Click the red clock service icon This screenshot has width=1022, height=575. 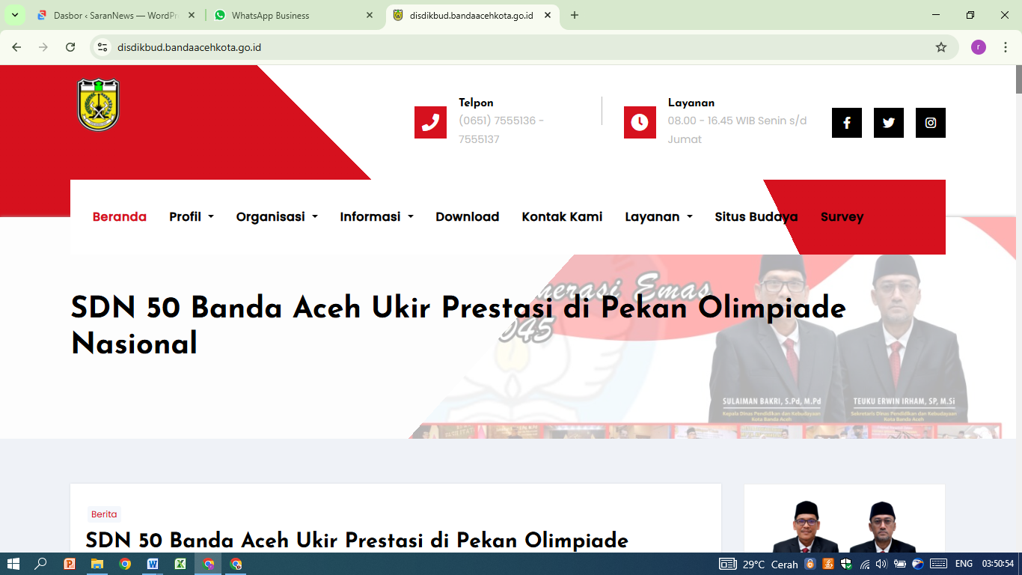point(640,123)
